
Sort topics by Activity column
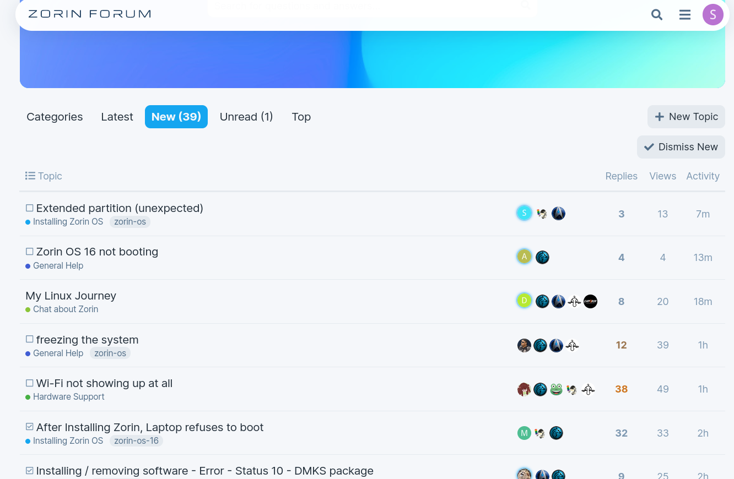[703, 176]
